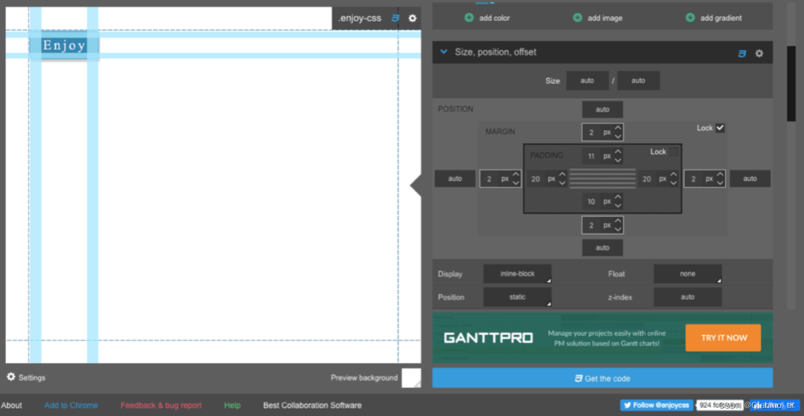Check the padding Lock checkbox
Screen dimensions: 804x416
(x=674, y=152)
